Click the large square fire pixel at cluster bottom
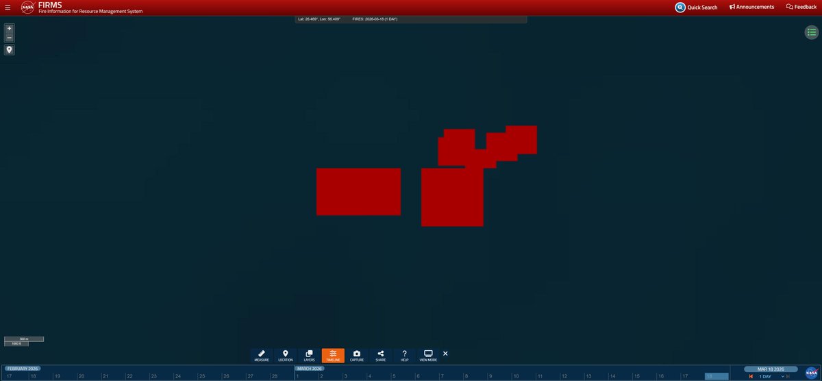Viewport: 822px width, 381px height. point(452,199)
